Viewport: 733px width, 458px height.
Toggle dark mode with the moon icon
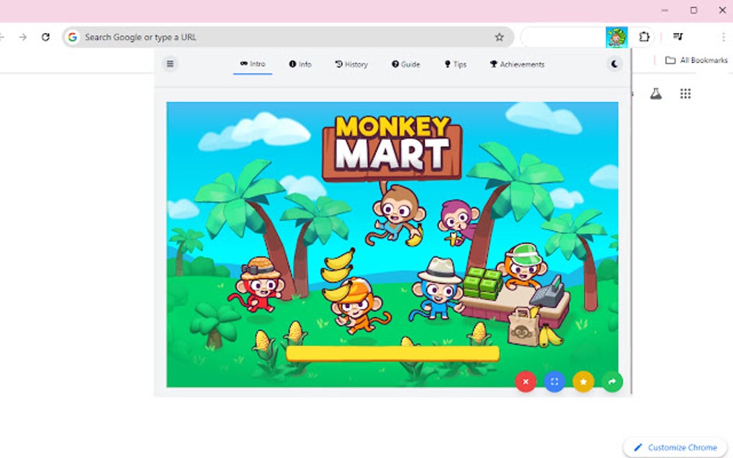coord(614,64)
